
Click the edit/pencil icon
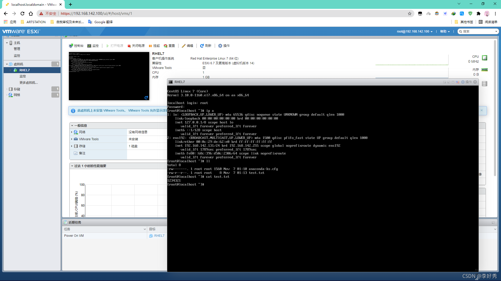pyautogui.click(x=184, y=45)
